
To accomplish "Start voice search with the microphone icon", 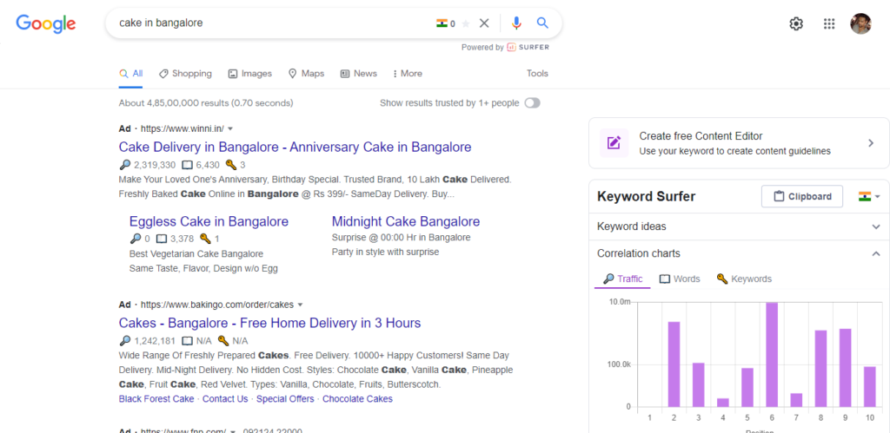I will click(516, 23).
